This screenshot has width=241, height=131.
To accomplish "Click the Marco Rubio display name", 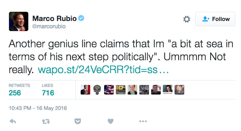I will tap(54, 18).
